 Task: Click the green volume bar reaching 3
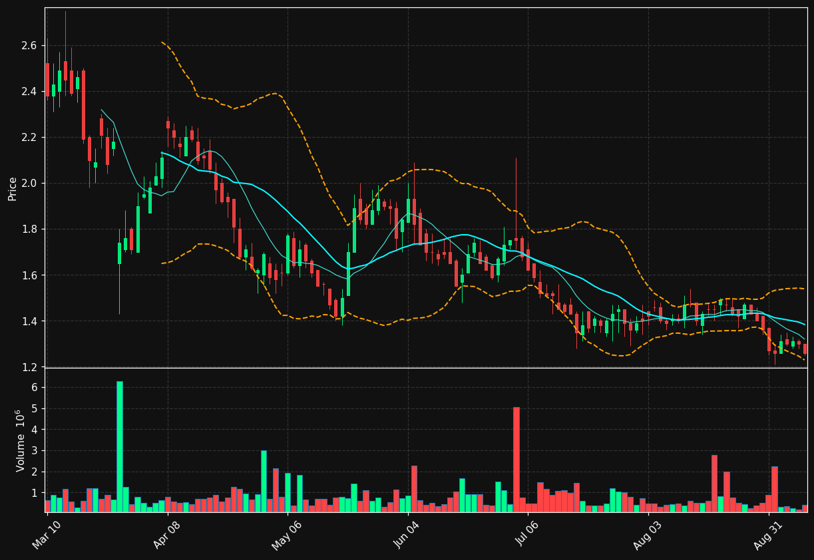(x=264, y=481)
